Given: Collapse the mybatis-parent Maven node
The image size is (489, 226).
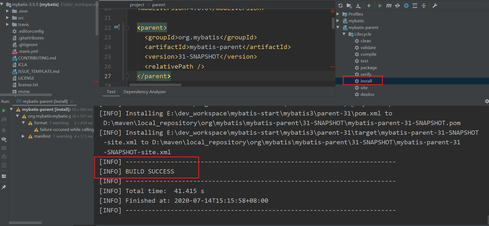Looking at the screenshot, I should tap(338, 27).
